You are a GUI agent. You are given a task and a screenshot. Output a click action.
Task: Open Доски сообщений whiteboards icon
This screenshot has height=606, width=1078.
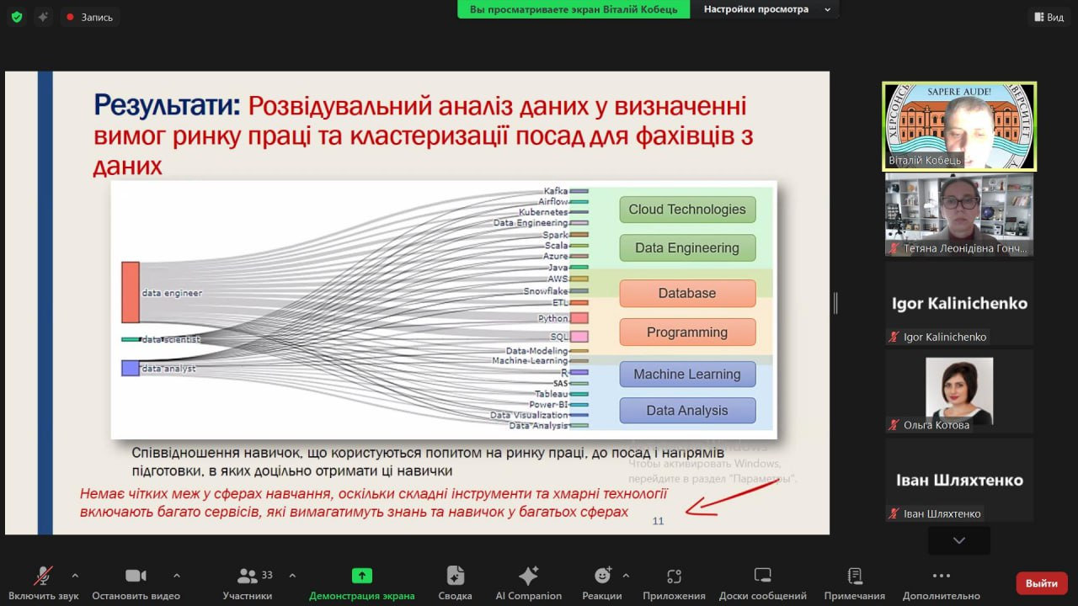pyautogui.click(x=763, y=576)
